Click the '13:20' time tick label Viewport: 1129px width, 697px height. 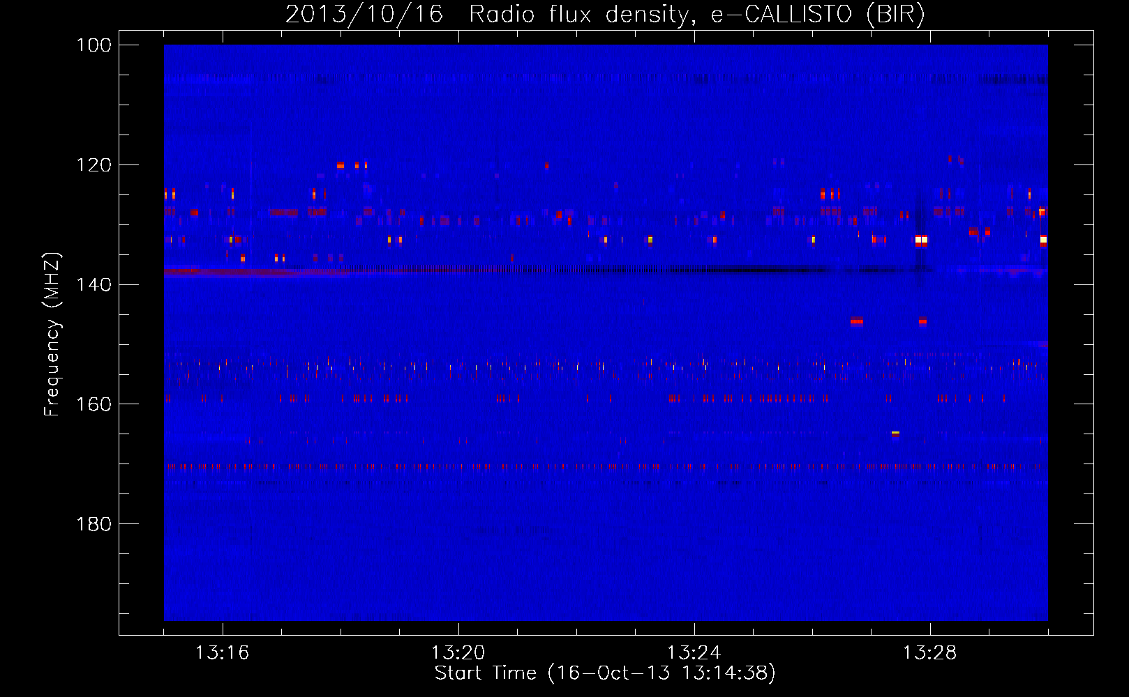[x=458, y=653]
